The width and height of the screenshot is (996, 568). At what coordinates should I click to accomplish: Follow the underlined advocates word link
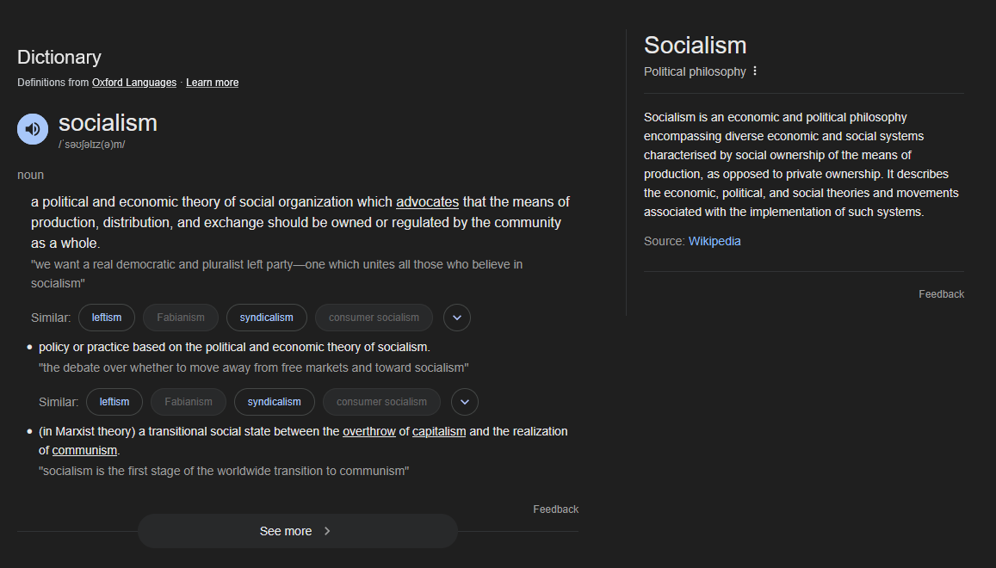(x=428, y=202)
